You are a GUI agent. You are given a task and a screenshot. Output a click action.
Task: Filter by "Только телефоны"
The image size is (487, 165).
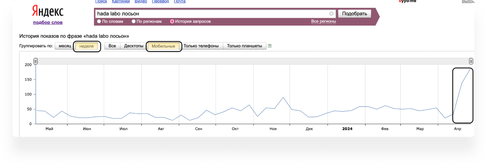tap(201, 46)
